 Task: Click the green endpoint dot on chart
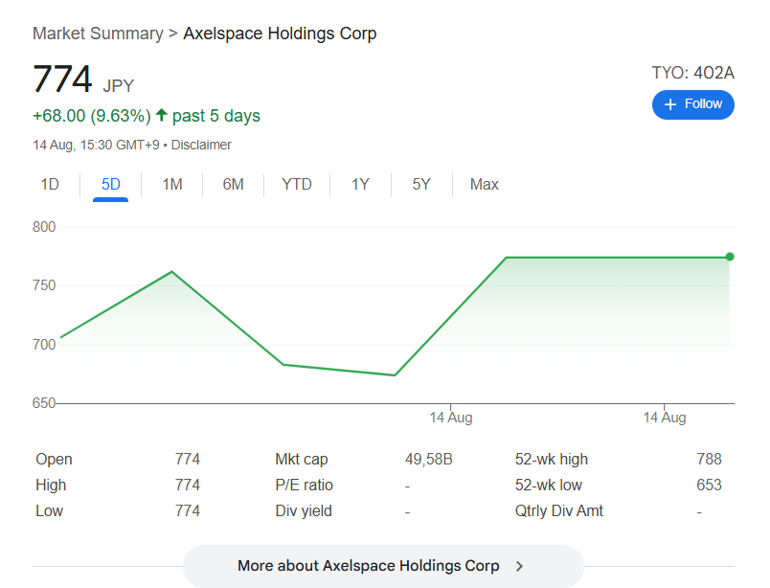(730, 257)
